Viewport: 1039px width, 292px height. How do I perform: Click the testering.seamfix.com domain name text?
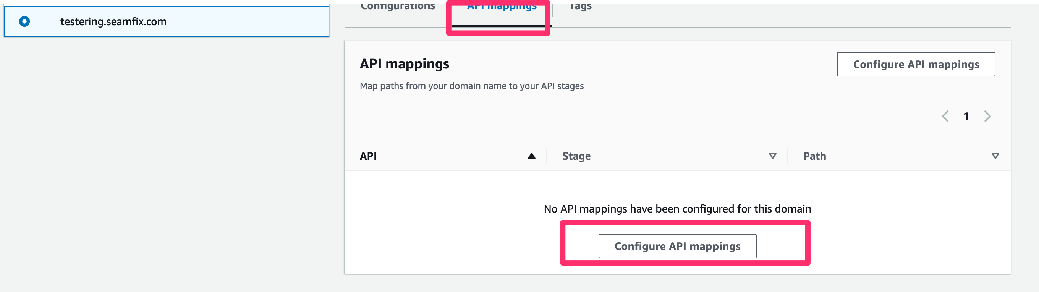click(113, 21)
